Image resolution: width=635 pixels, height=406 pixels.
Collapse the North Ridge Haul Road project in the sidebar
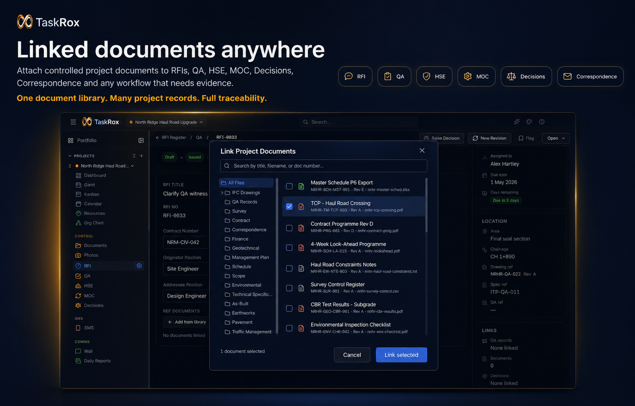click(132, 166)
